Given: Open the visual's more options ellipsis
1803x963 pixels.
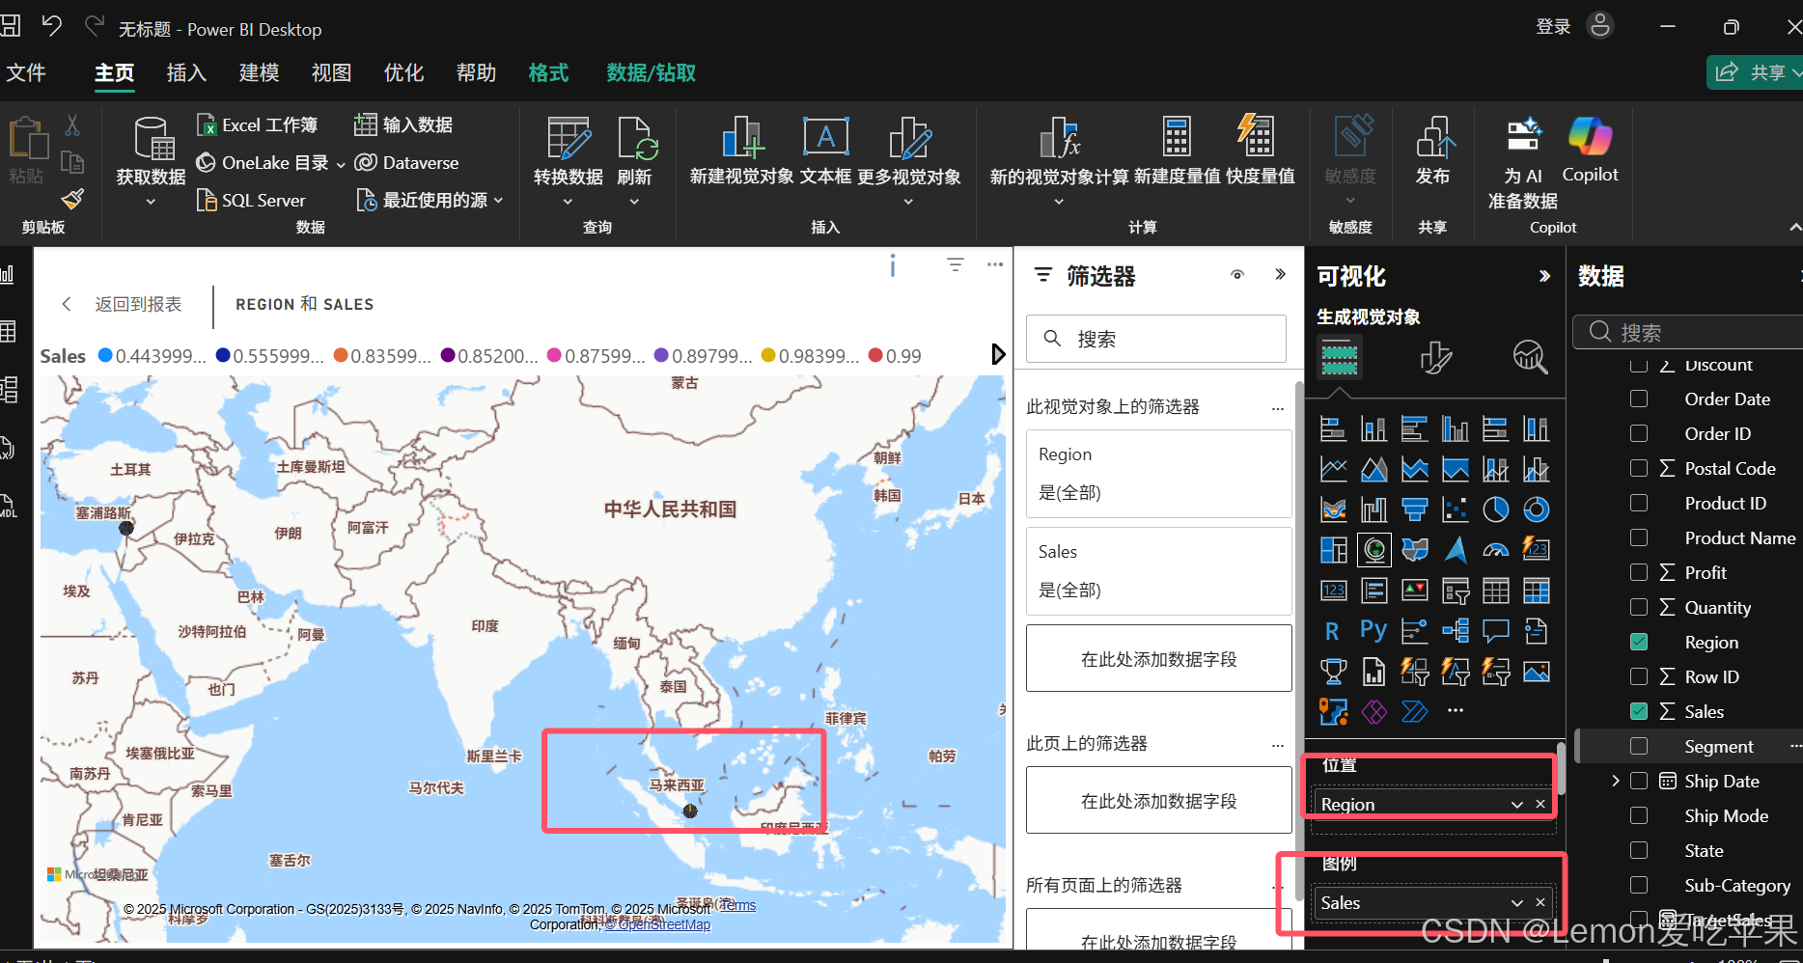Looking at the screenshot, I should pos(995,264).
